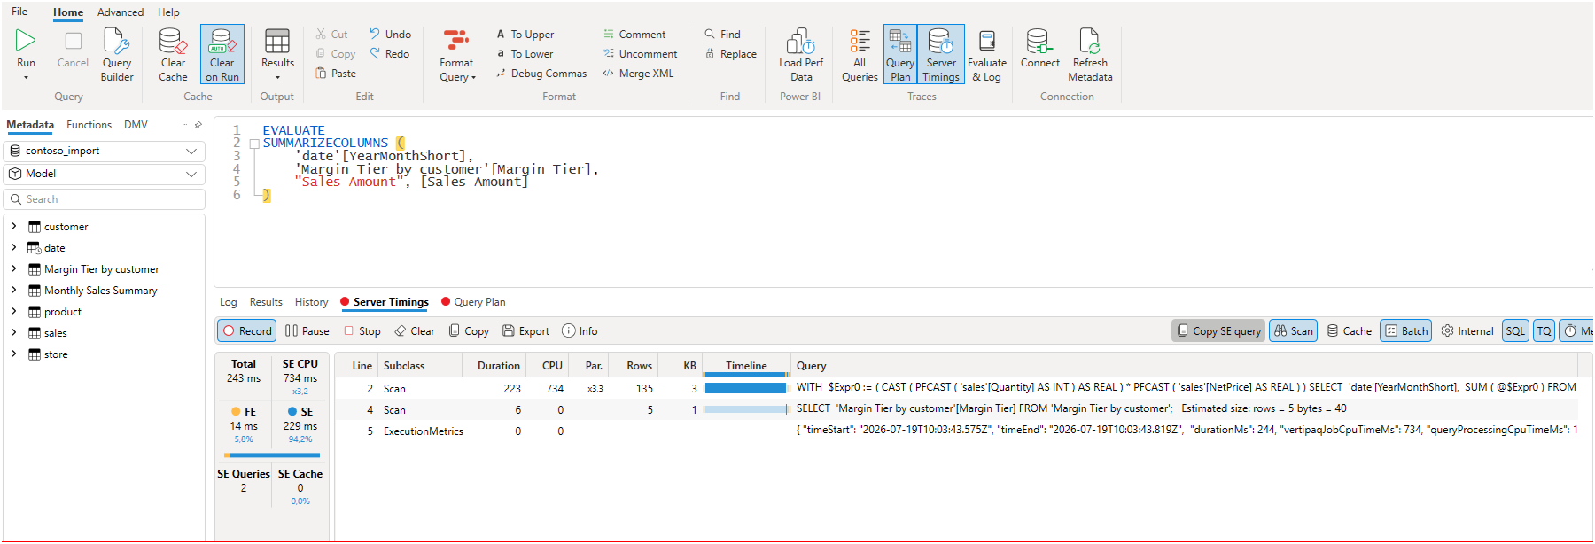
Task: Click Copy SE query
Action: [1218, 331]
